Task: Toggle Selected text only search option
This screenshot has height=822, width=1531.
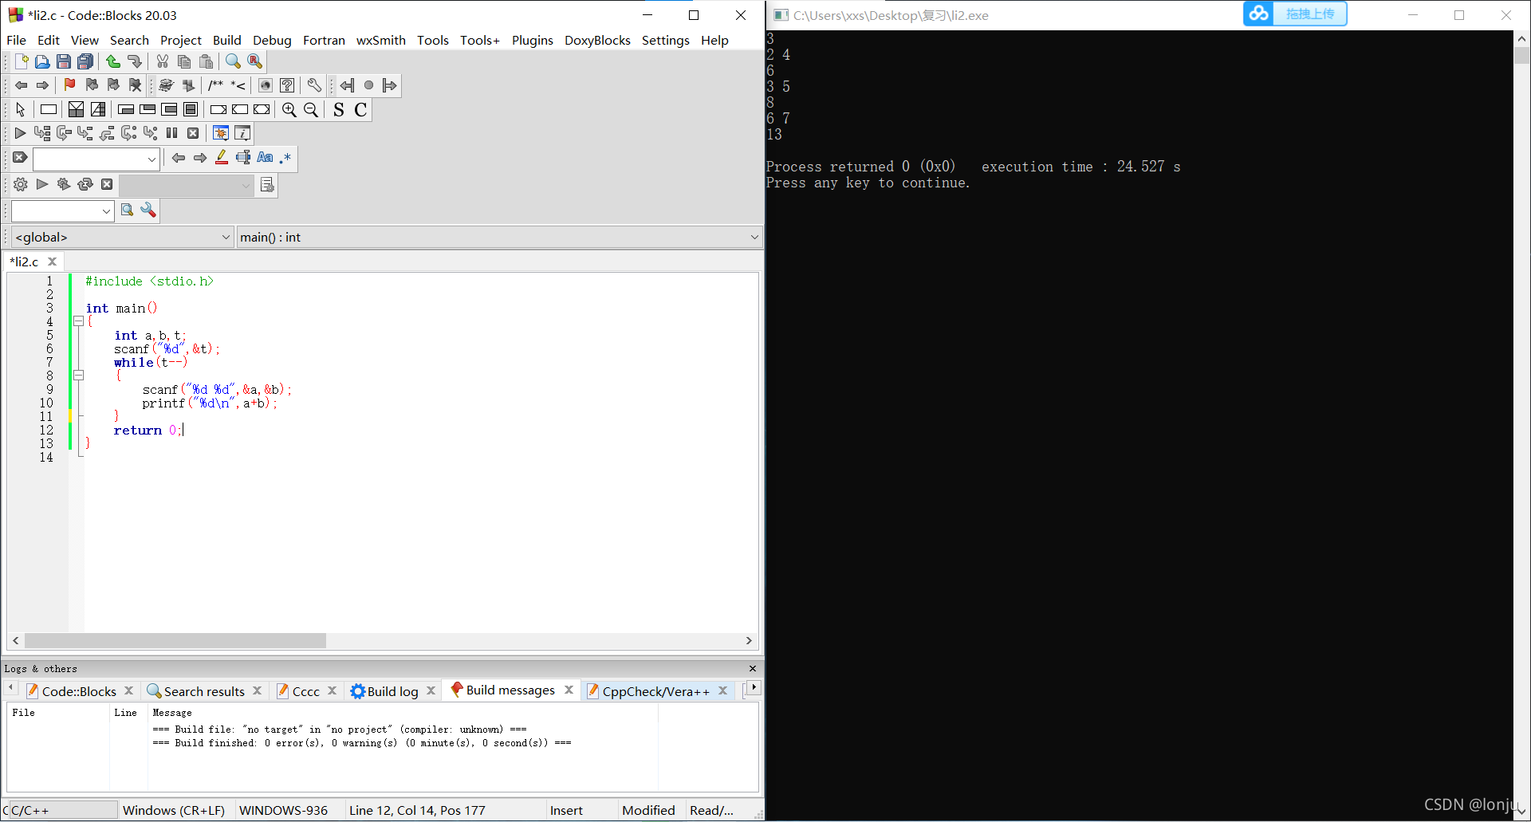Action: coord(243,158)
